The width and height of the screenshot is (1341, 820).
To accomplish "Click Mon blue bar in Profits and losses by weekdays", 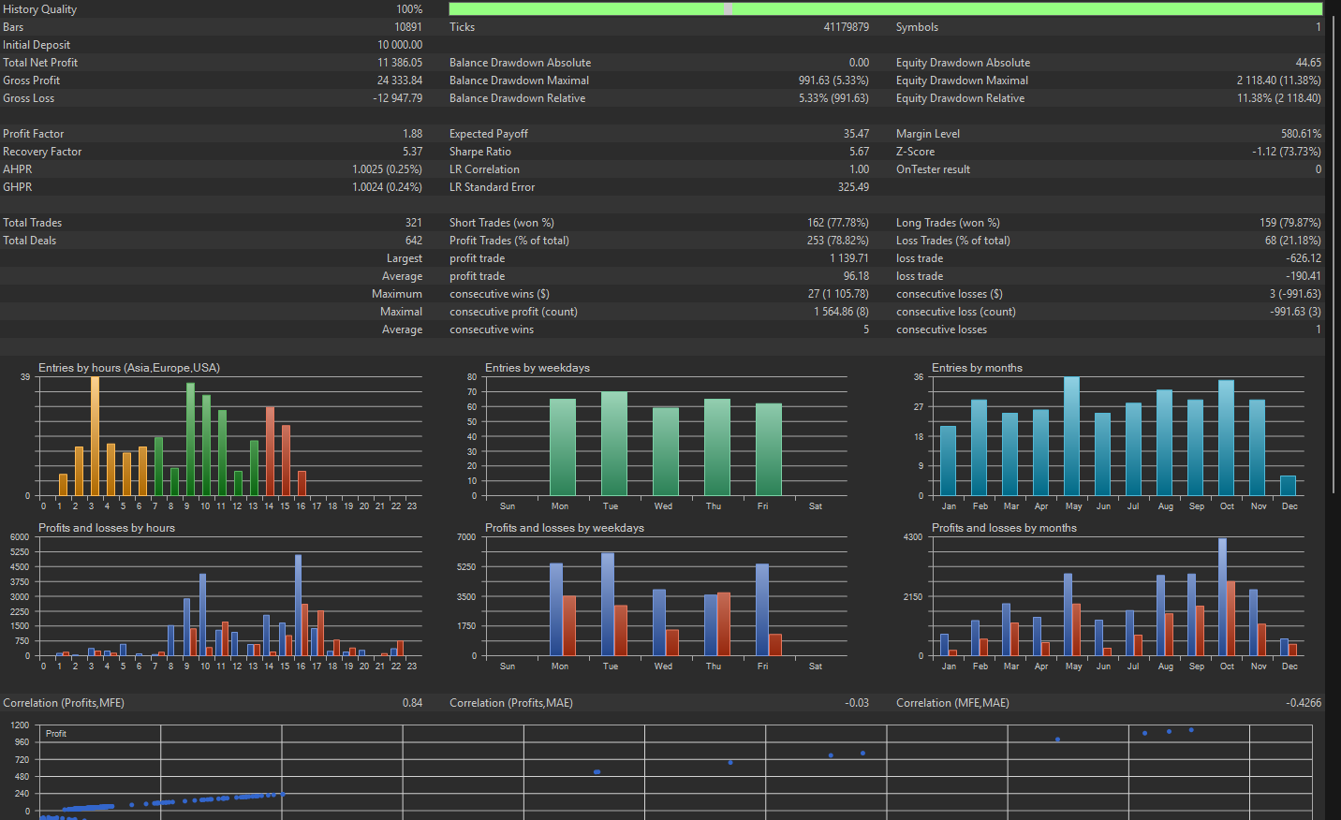I will tap(556, 609).
